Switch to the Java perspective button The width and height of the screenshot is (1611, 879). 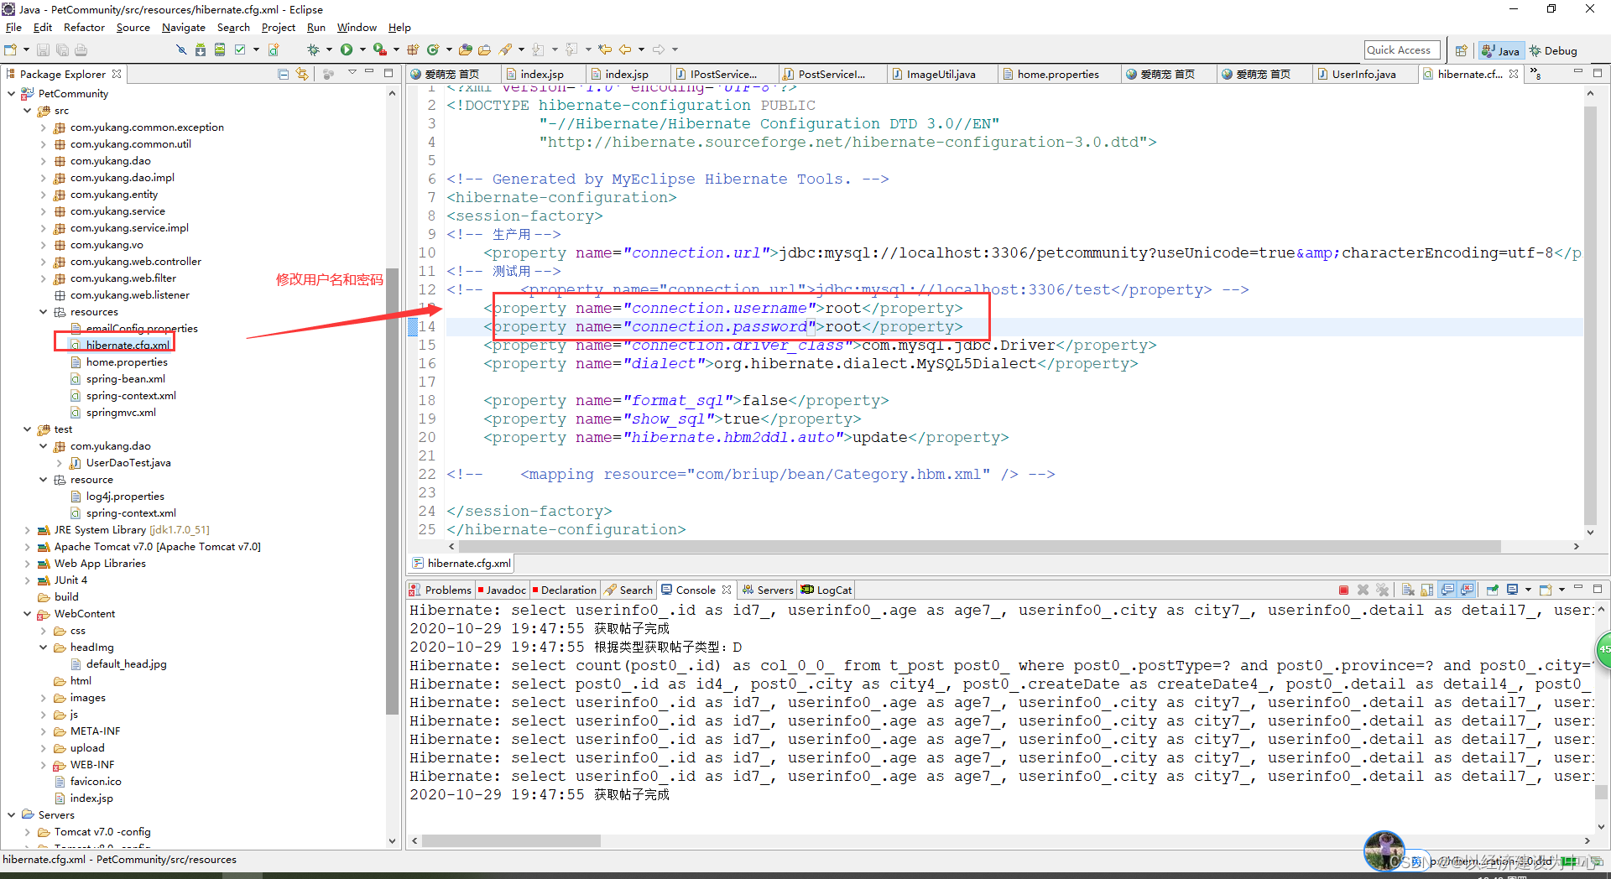(x=1501, y=50)
